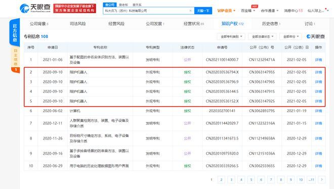Click the next page arrow icon
This screenshot has height=189, width=334.
click(322, 179)
